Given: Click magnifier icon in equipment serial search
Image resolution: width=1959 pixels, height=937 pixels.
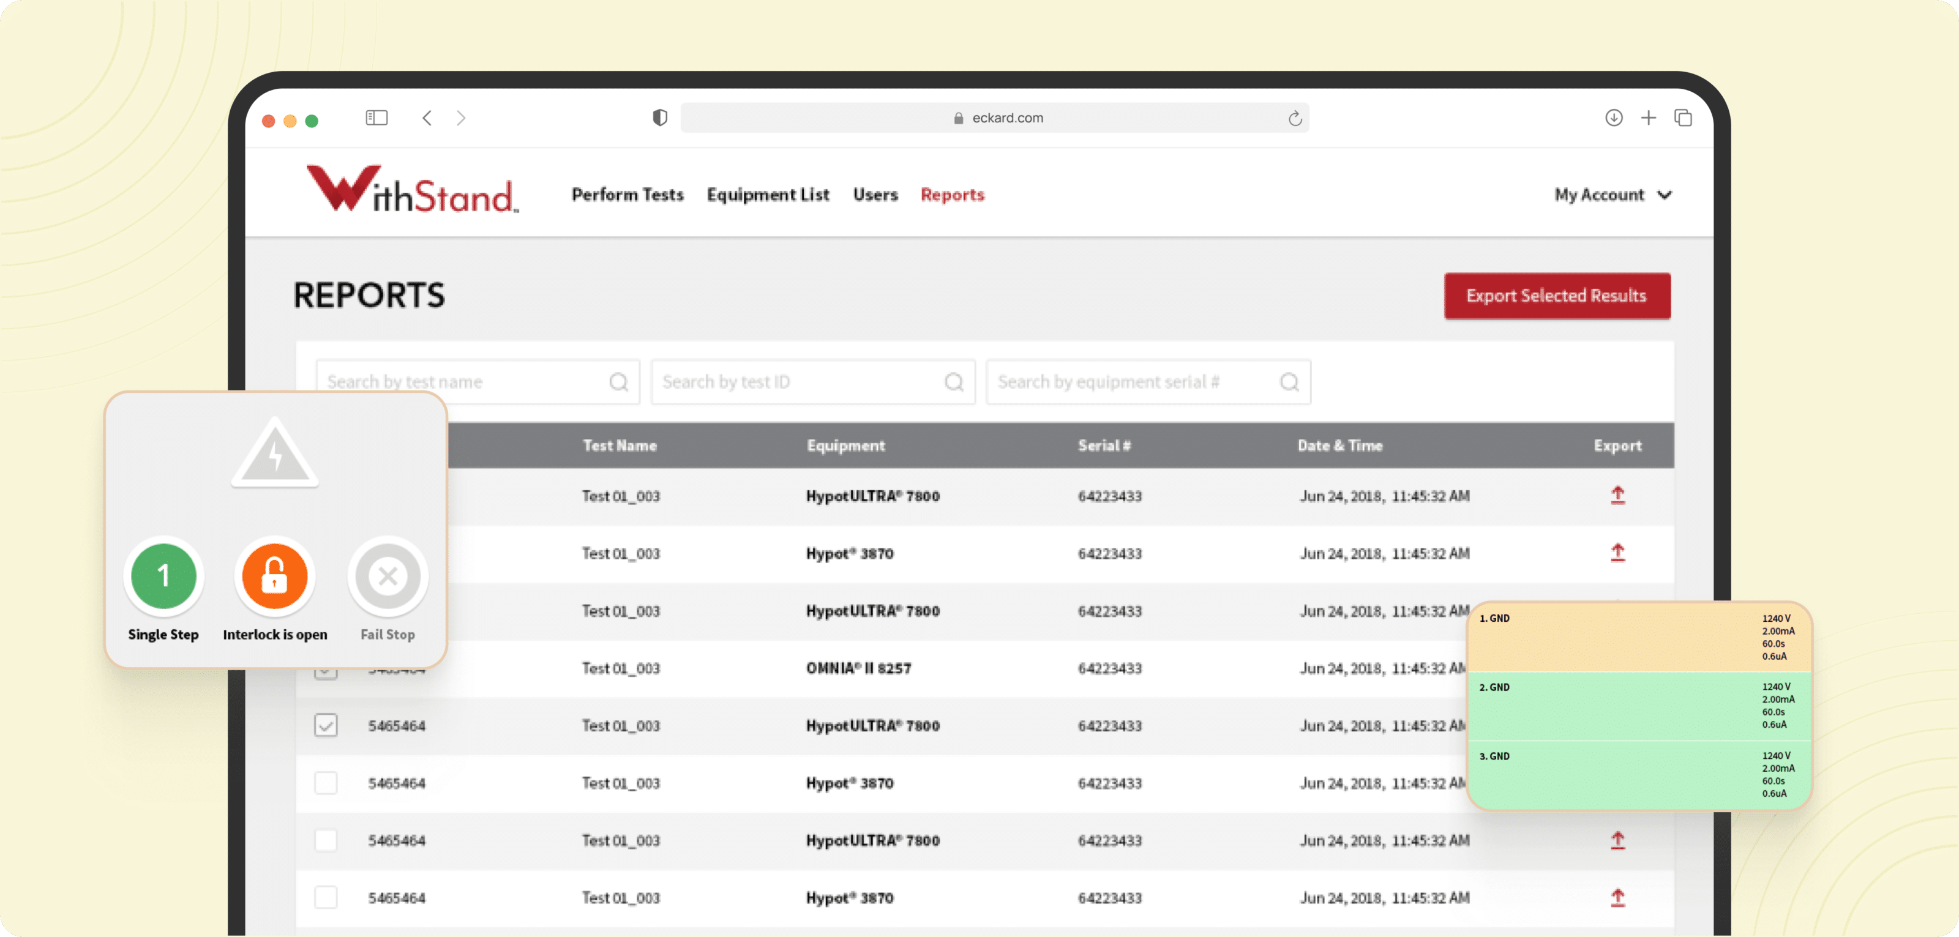Looking at the screenshot, I should 1290,382.
